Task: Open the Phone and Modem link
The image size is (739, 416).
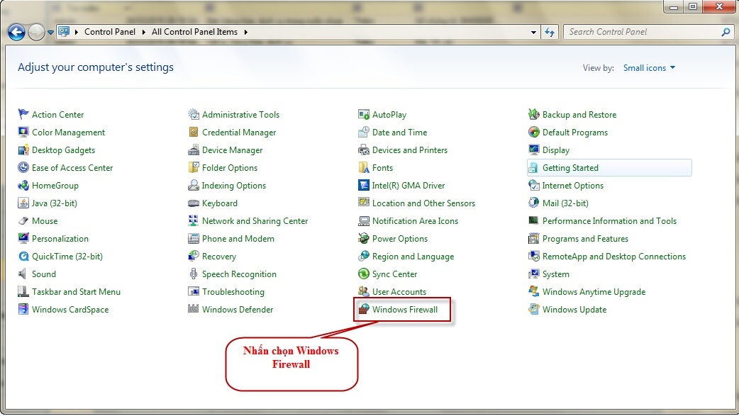Action: (238, 239)
